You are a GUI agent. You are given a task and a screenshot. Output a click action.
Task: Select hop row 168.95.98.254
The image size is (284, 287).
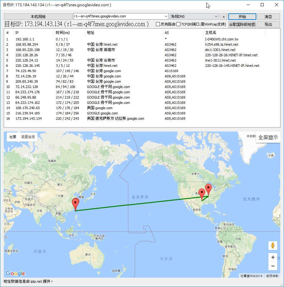click(x=142, y=44)
